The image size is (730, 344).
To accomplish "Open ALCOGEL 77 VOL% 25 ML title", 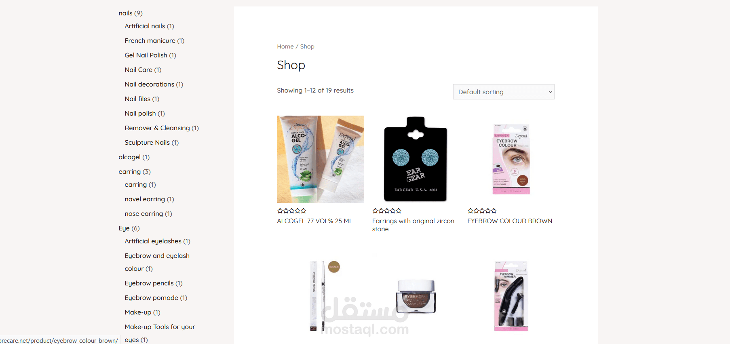I will (315, 221).
